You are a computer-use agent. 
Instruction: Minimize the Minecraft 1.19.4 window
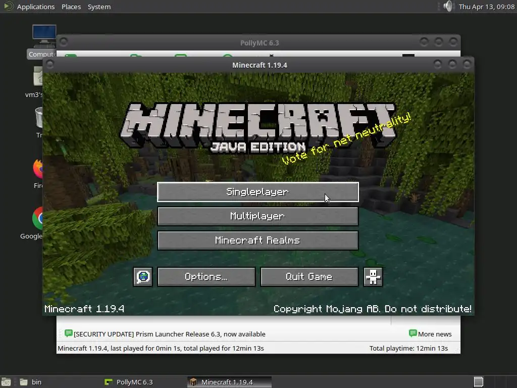tap(438, 64)
